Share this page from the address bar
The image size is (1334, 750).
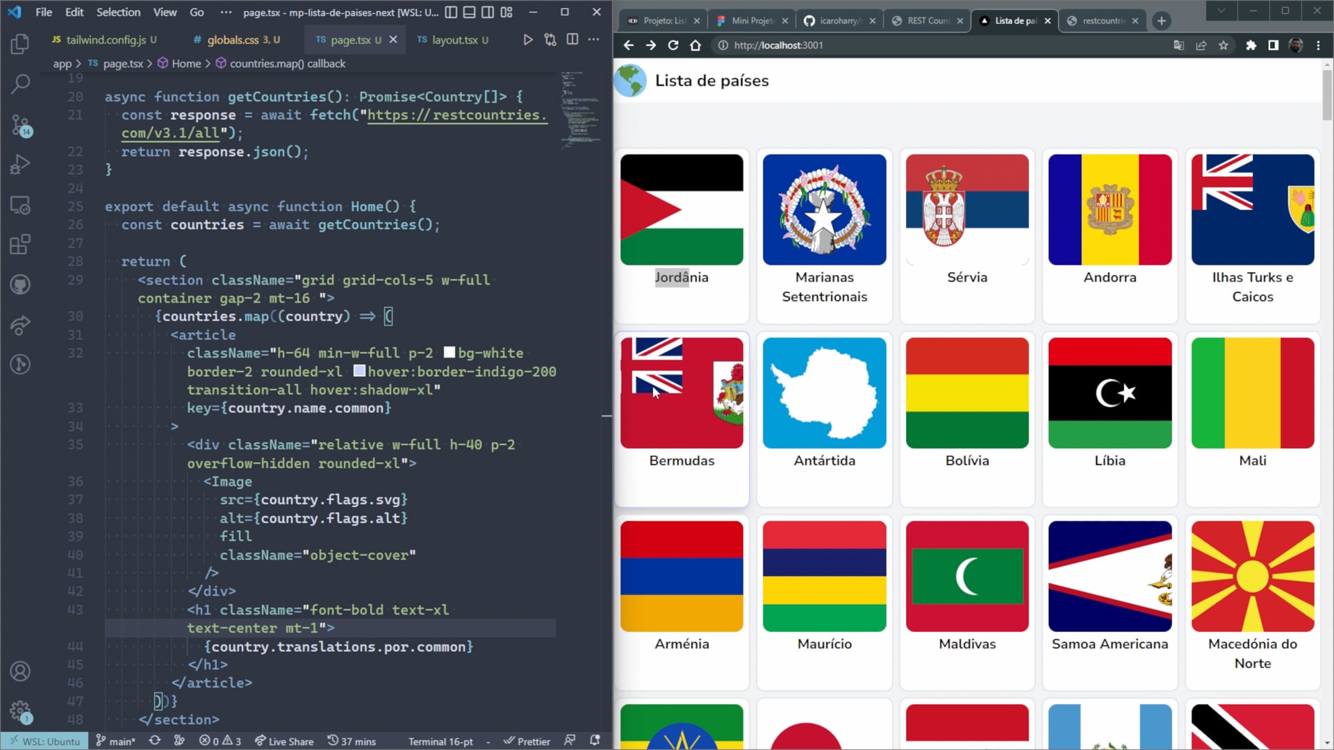coord(1201,45)
